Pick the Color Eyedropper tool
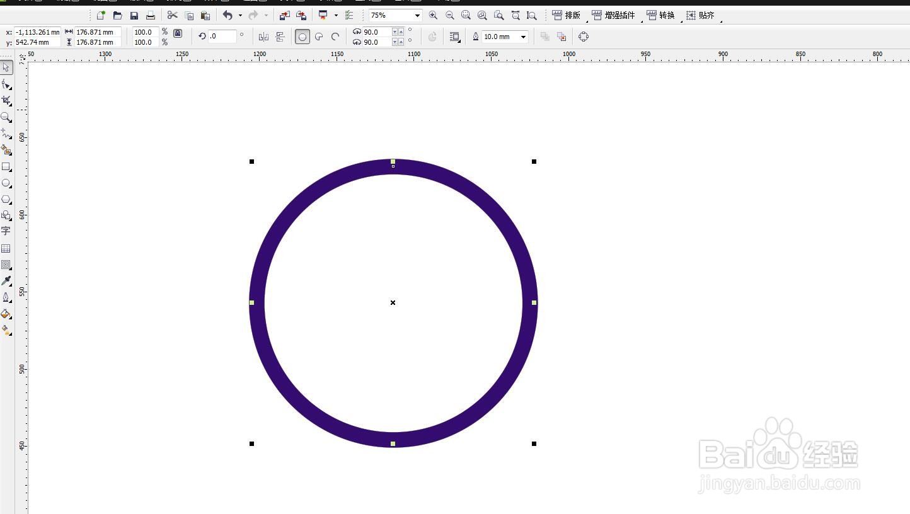910x514 pixels. click(x=6, y=281)
